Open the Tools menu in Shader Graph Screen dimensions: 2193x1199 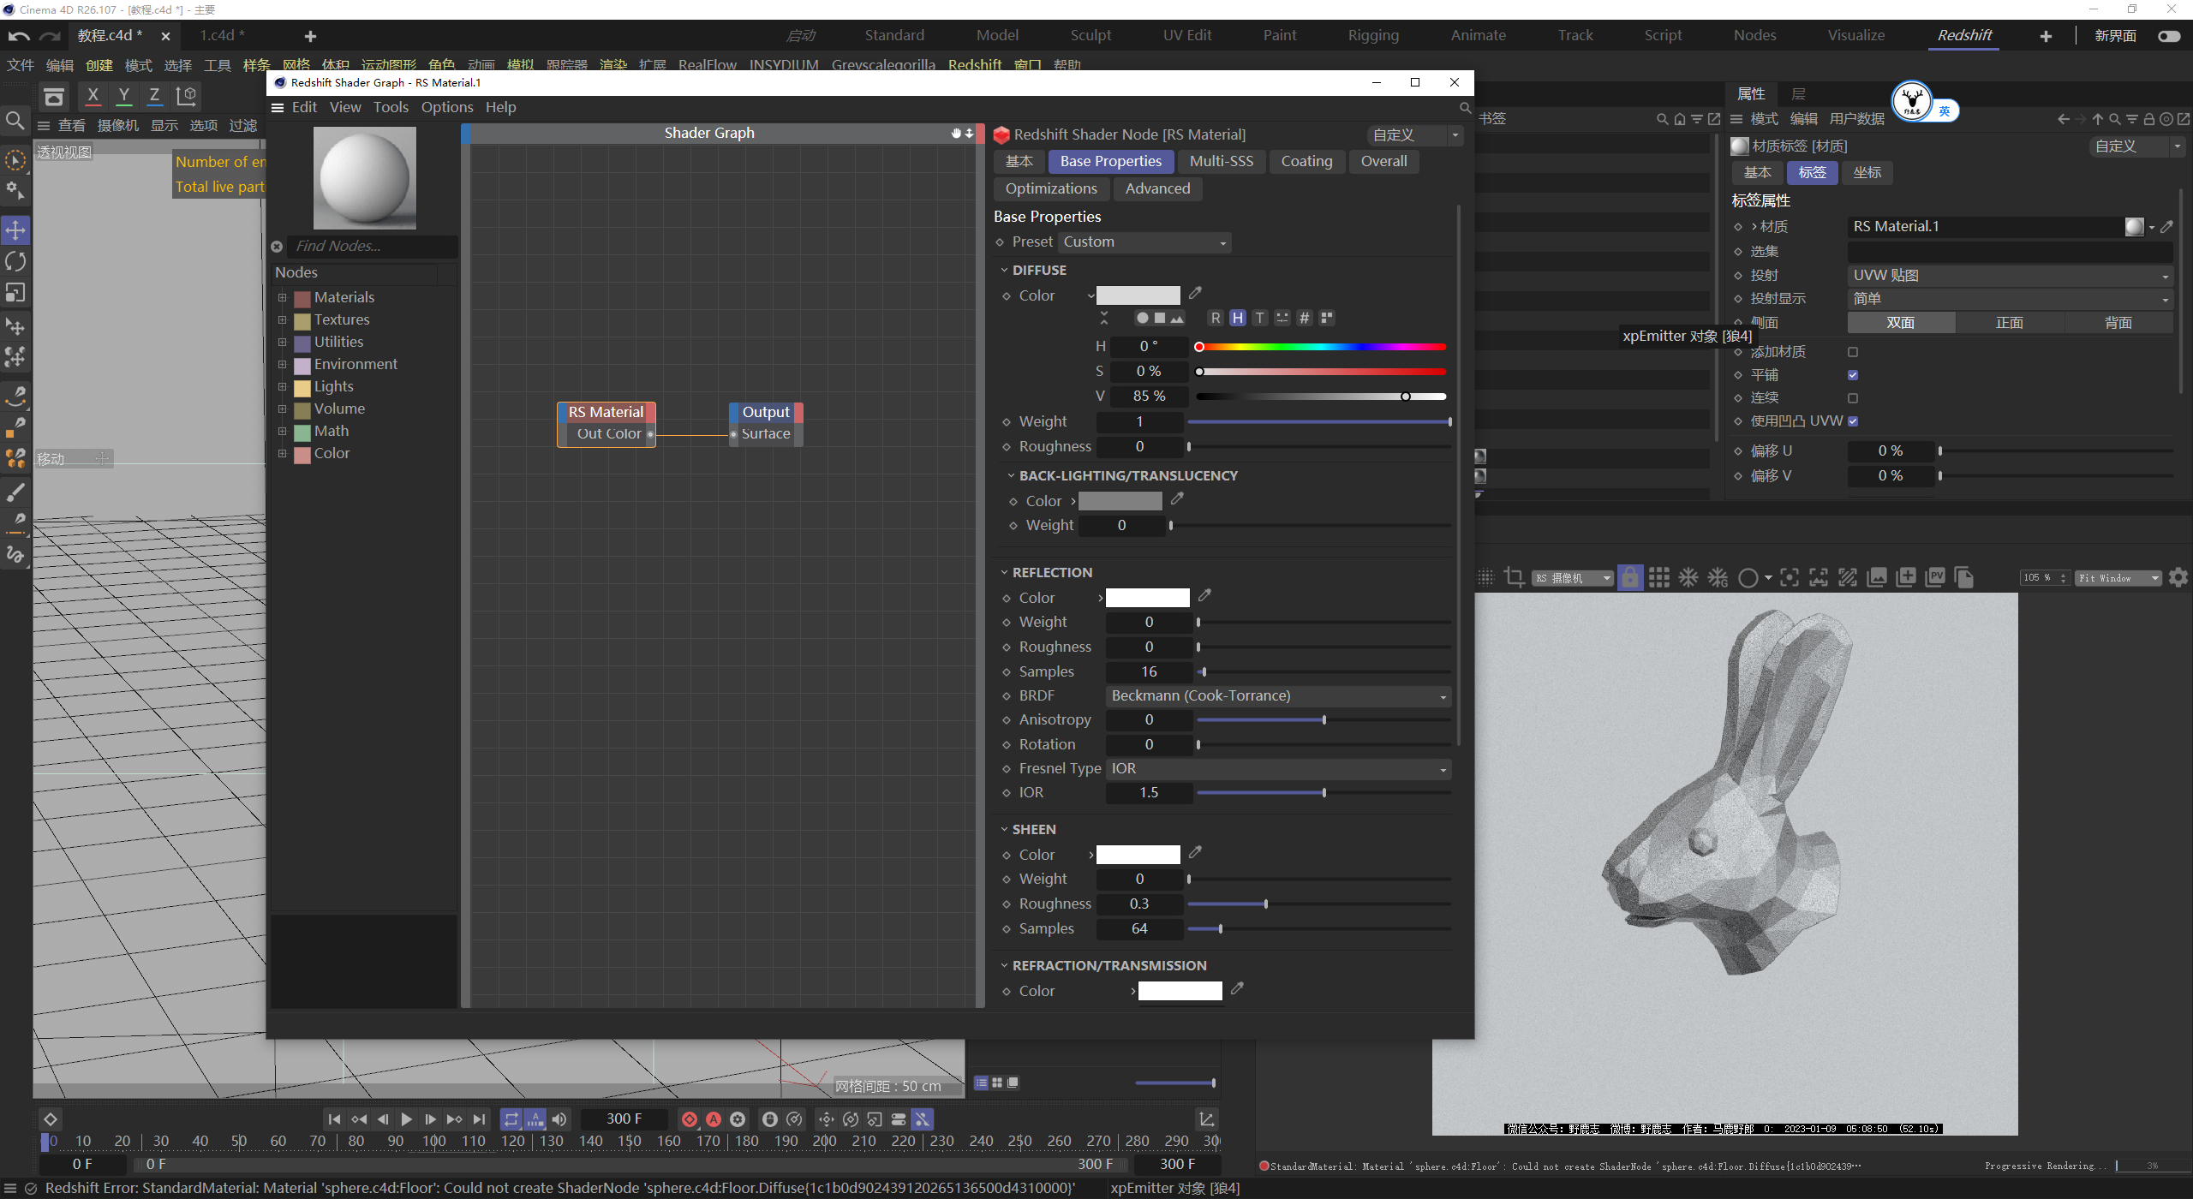(x=391, y=107)
